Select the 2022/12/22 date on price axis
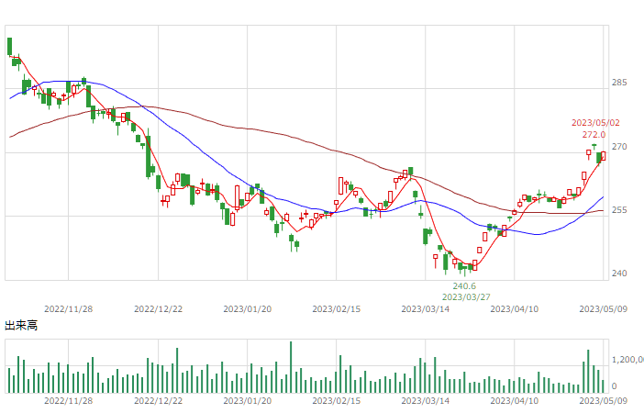Screen dimensions: 644x413 (x=158, y=309)
